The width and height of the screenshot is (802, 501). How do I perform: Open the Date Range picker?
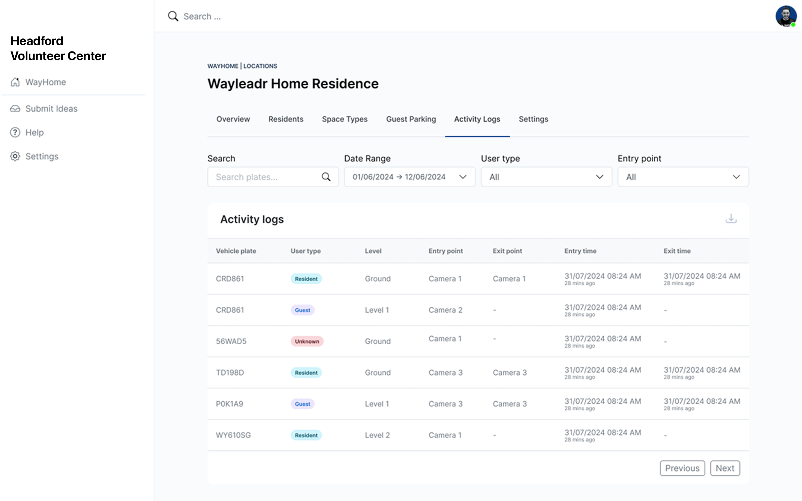click(409, 177)
